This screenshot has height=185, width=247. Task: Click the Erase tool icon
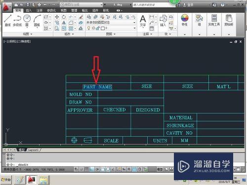tap(81, 17)
